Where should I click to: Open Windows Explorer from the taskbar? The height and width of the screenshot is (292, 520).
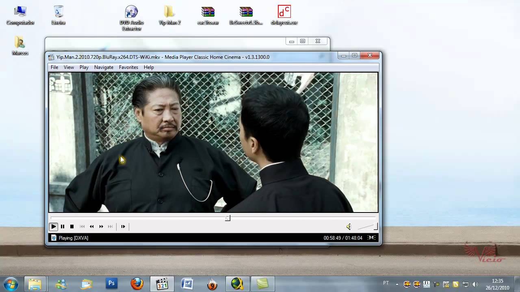tap(35, 283)
